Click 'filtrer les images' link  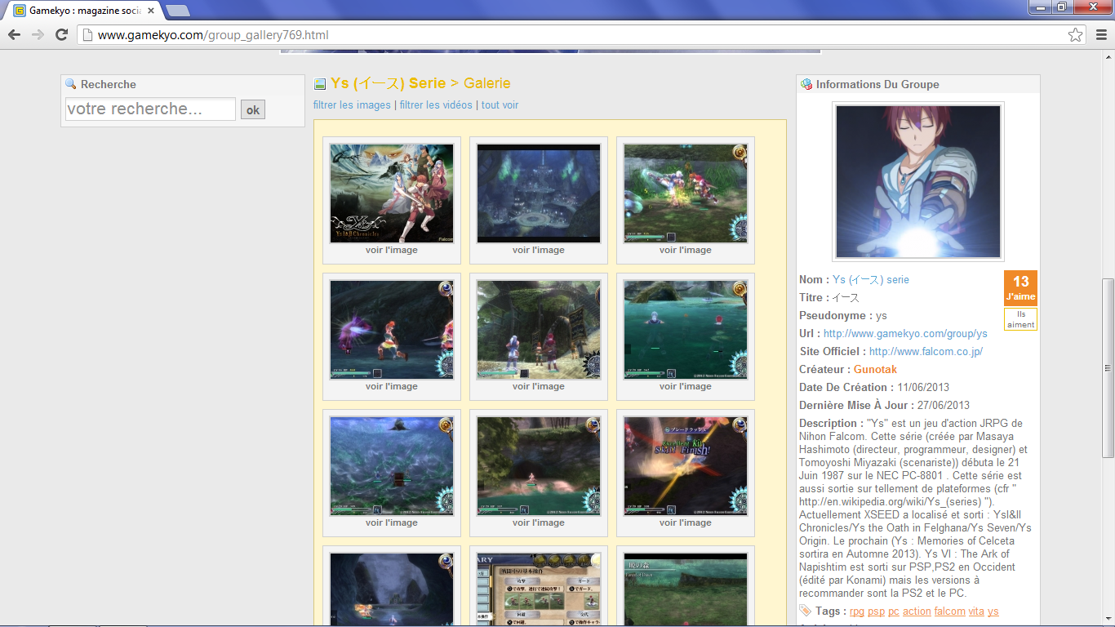coord(352,105)
